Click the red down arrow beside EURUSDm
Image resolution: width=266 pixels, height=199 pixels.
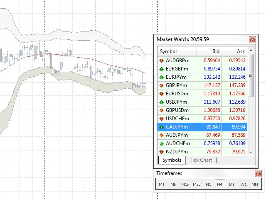[161, 94]
